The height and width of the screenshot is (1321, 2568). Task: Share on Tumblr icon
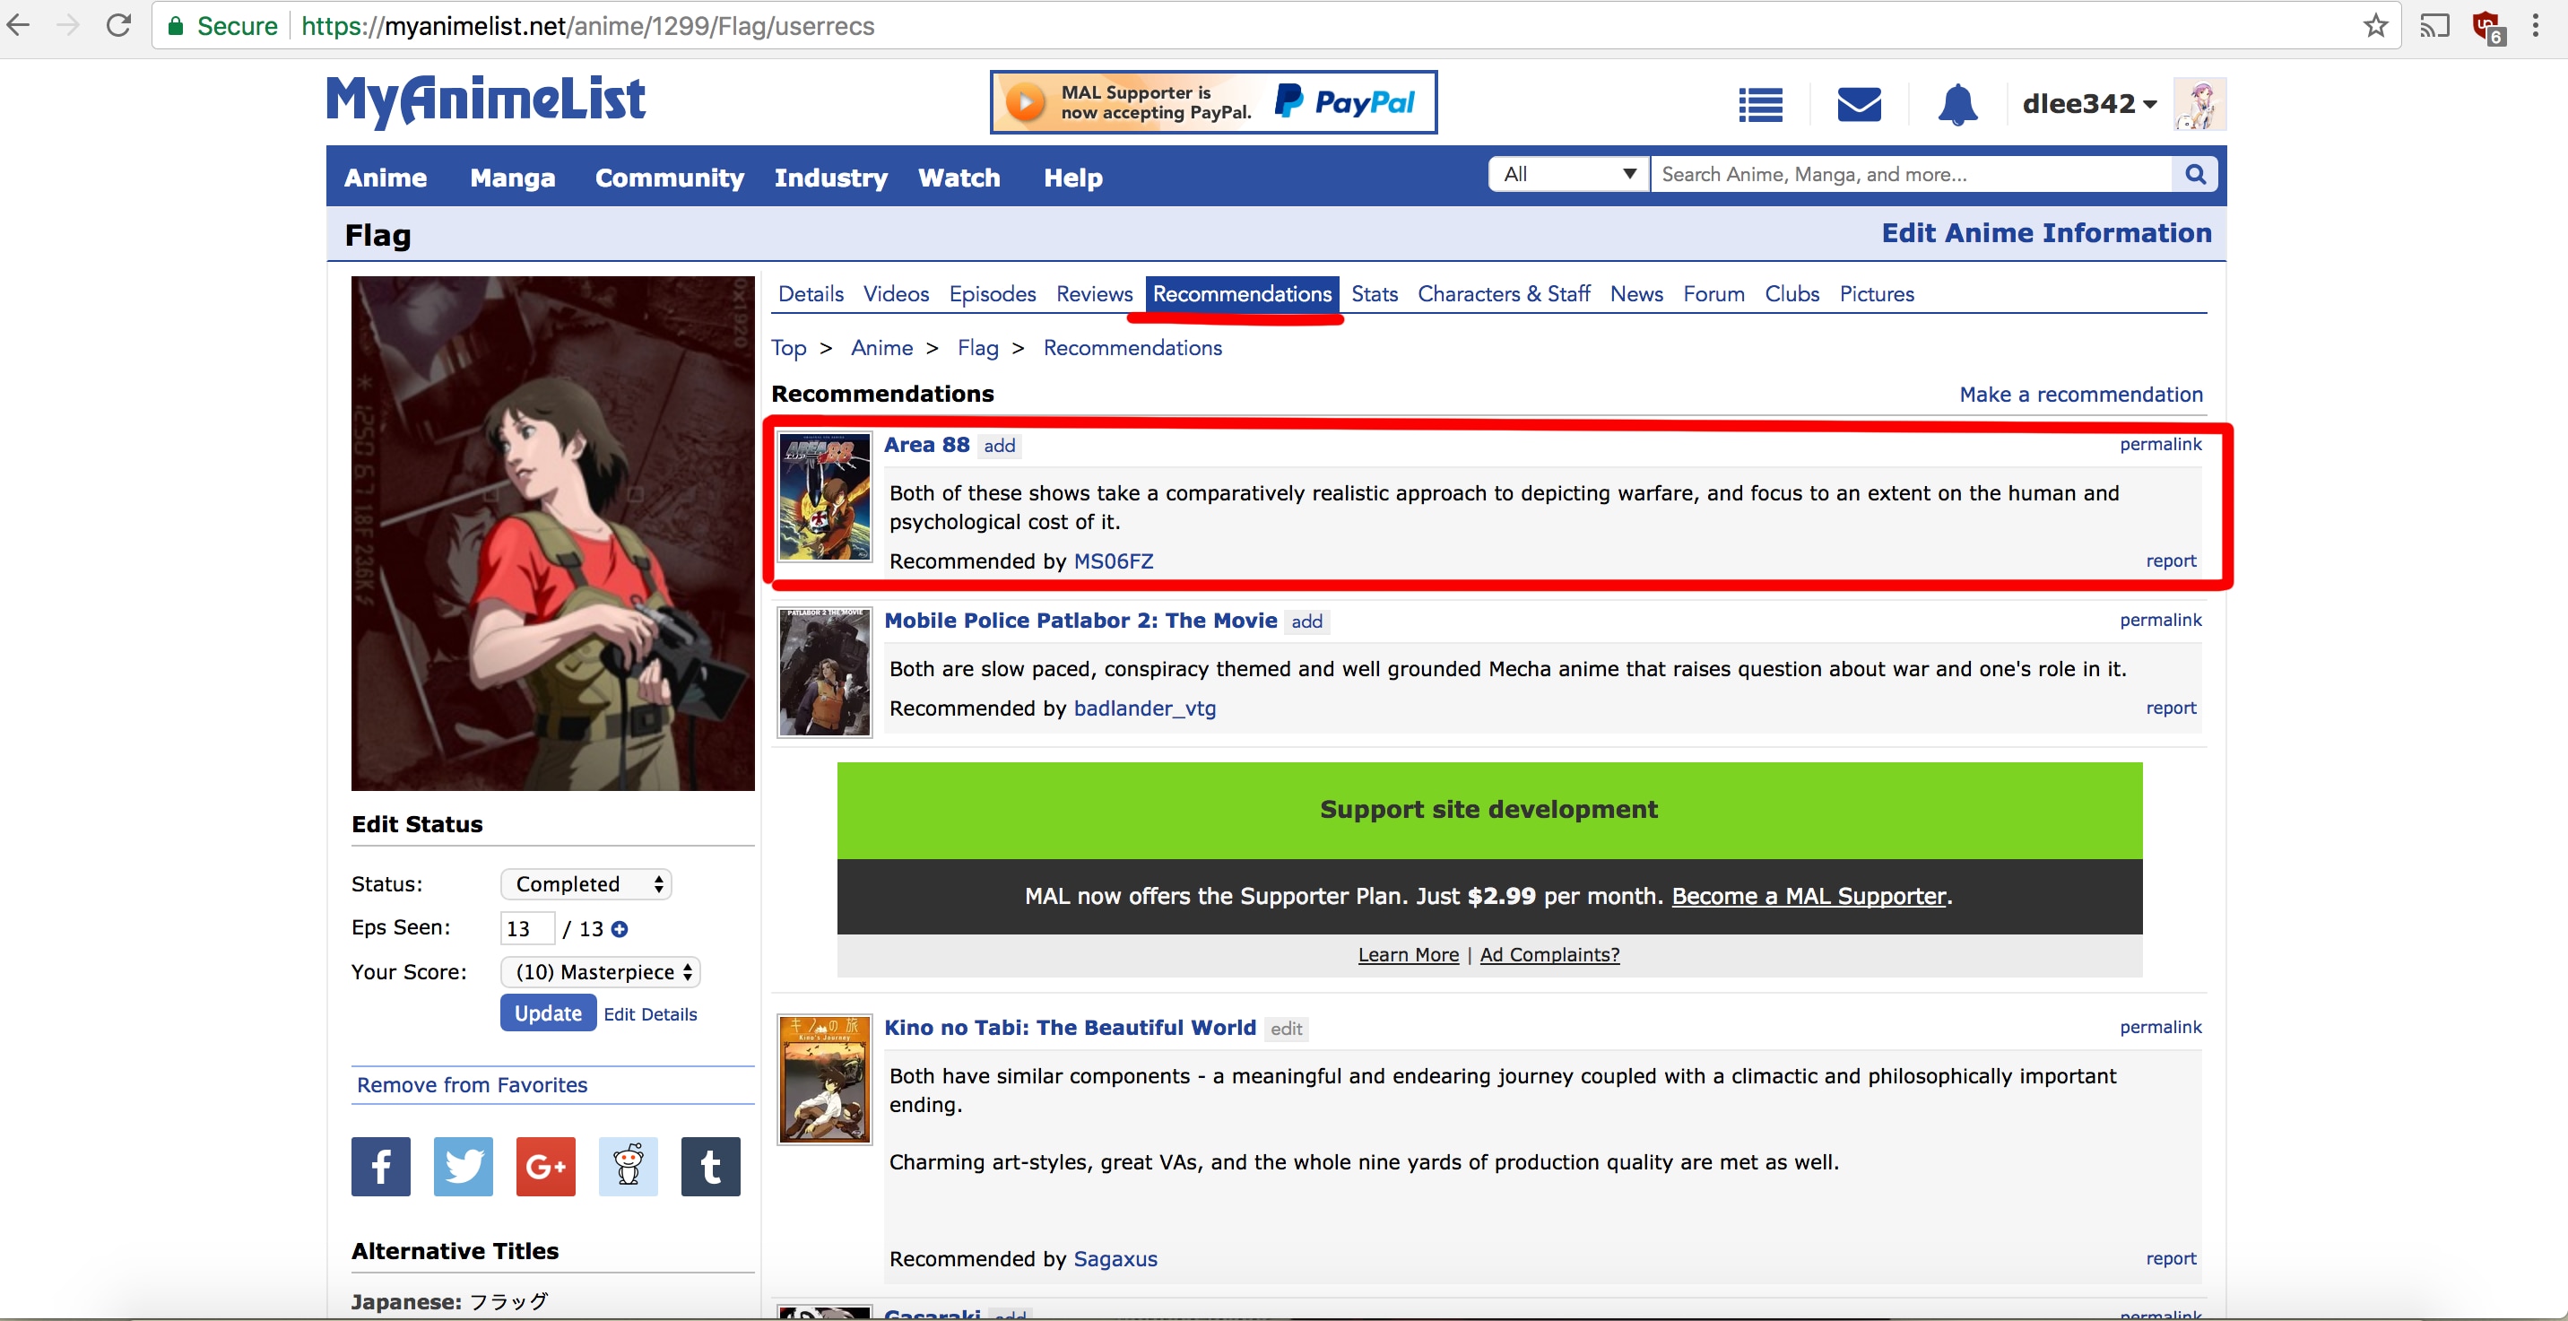tap(711, 1167)
